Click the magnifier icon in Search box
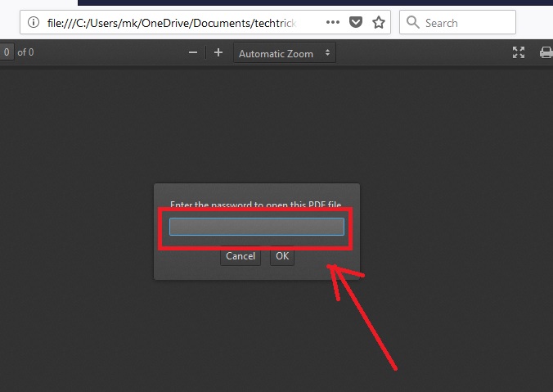Screen dimensions: 553x392 pos(413,22)
